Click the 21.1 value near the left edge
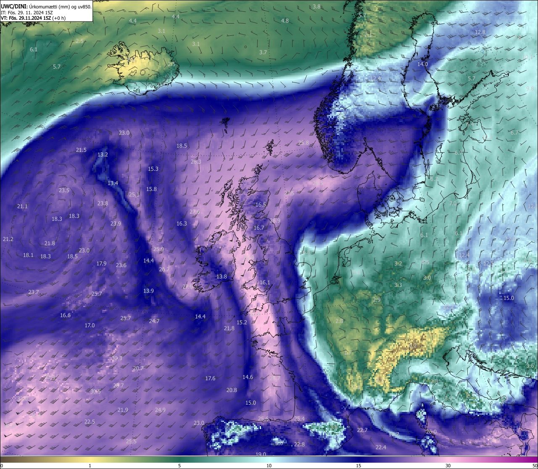 [x=22, y=206]
